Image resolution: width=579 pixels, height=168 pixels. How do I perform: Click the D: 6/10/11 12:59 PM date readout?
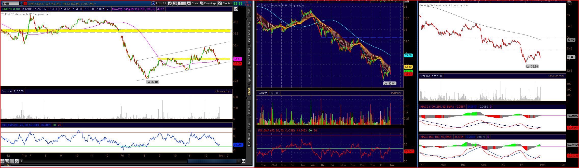(x=34, y=9)
